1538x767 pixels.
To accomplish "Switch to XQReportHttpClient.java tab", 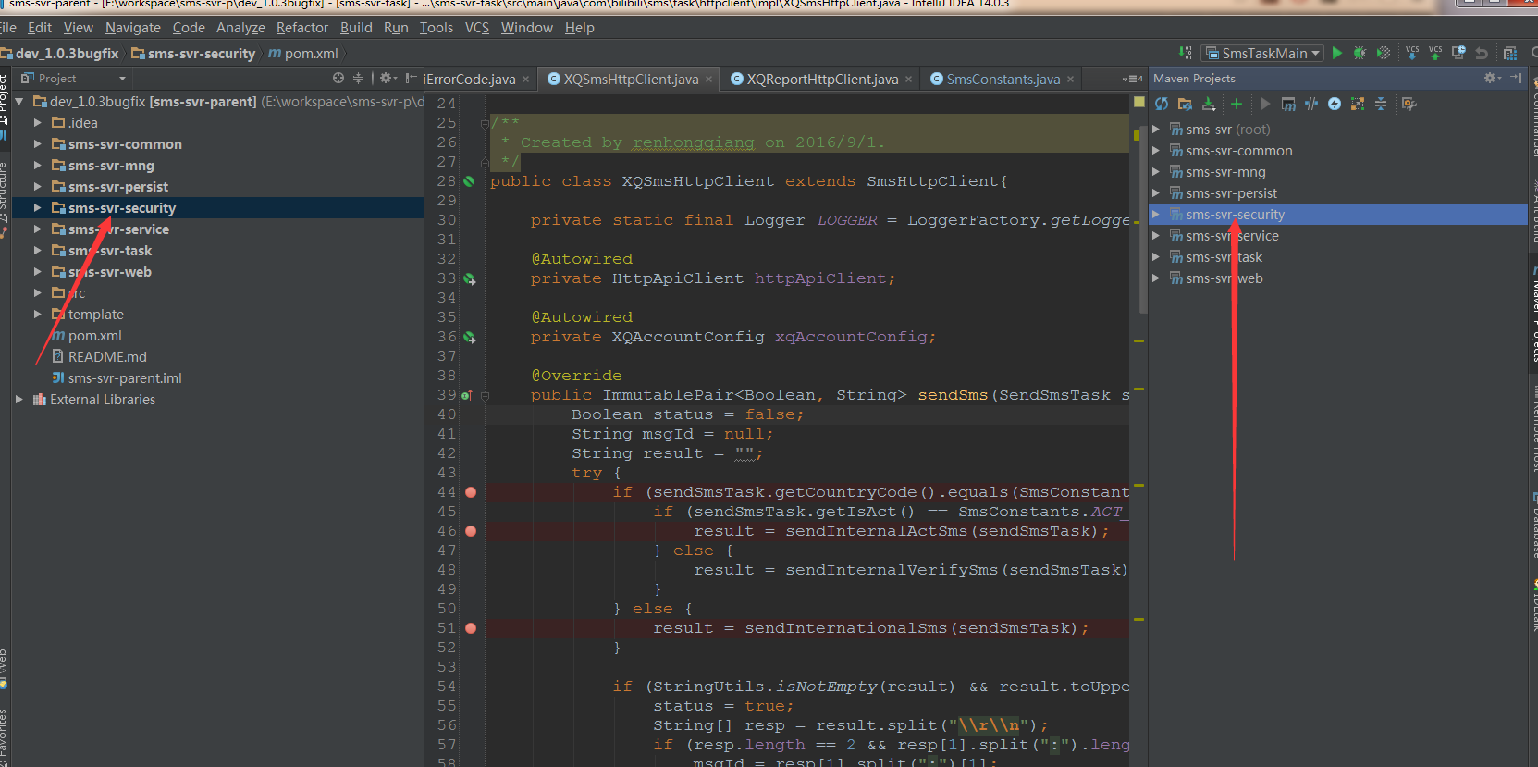I will (821, 80).
